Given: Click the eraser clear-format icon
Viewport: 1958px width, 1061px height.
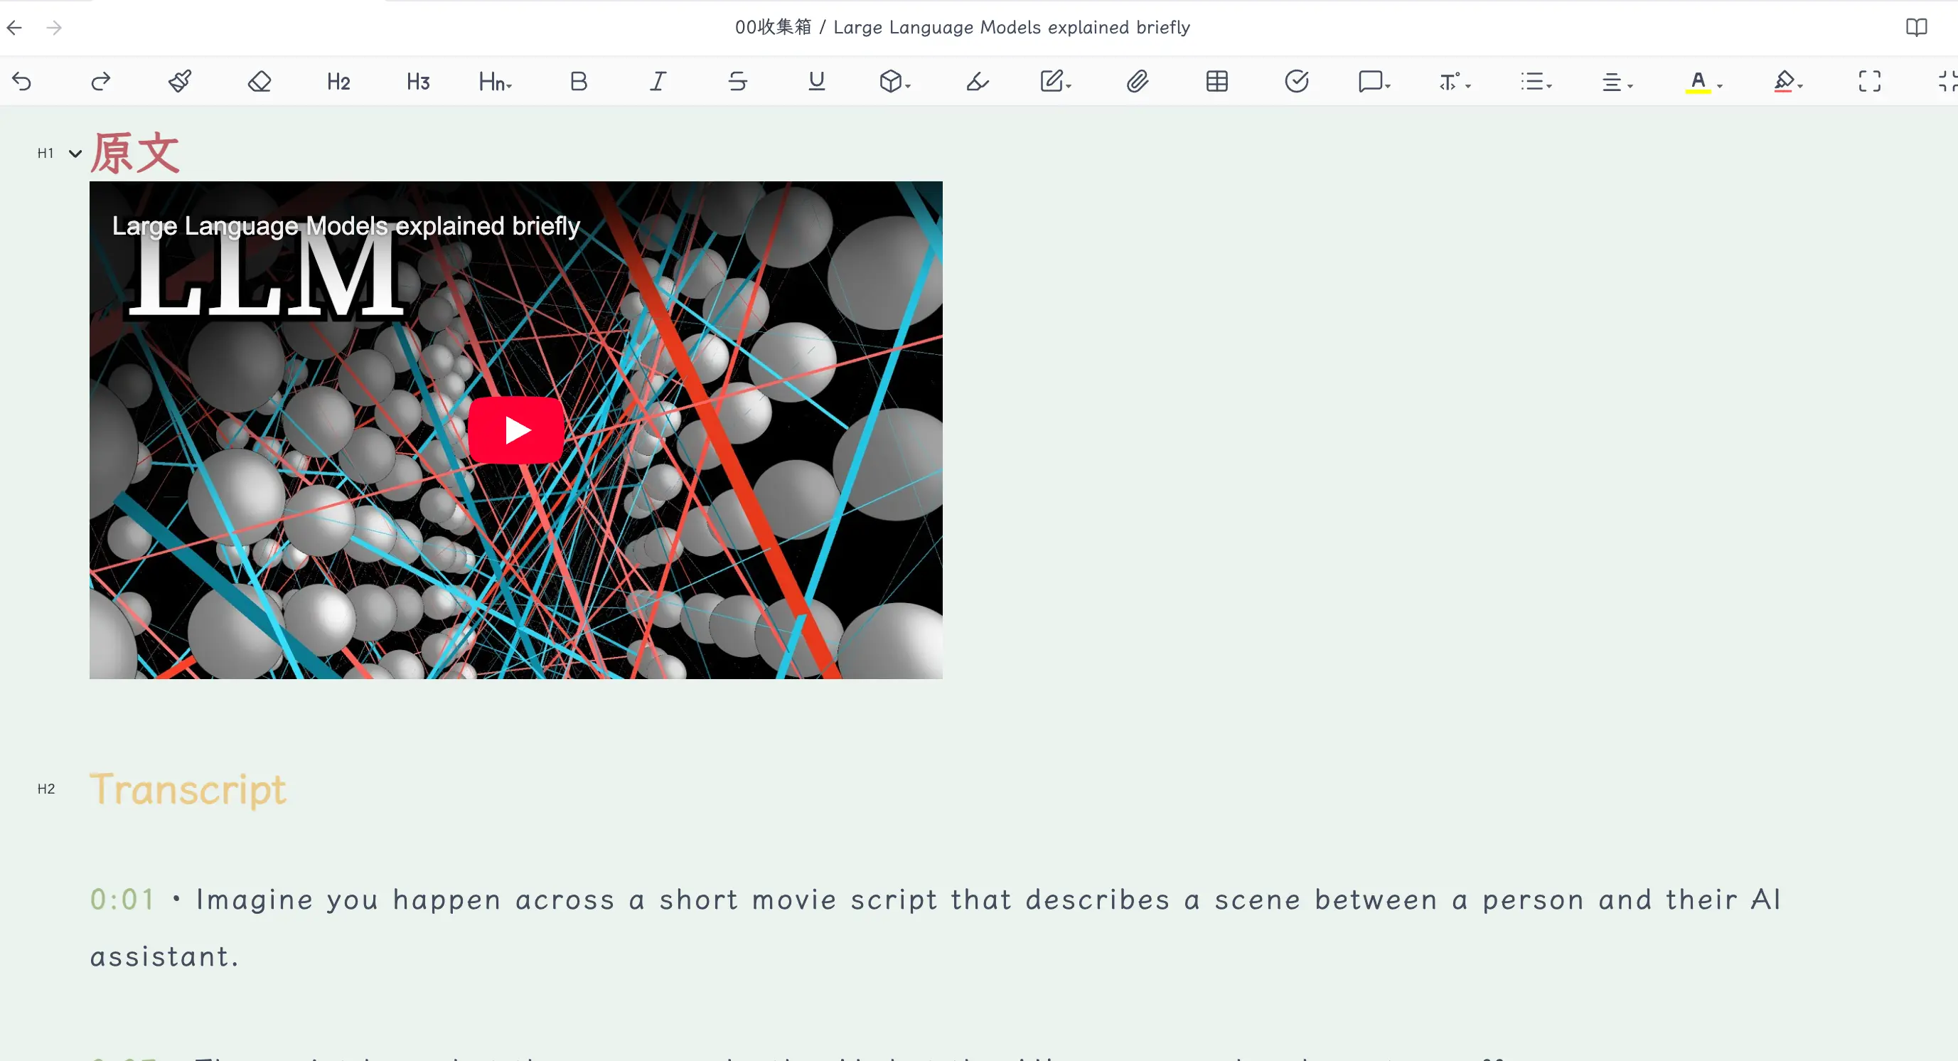Looking at the screenshot, I should pyautogui.click(x=260, y=81).
